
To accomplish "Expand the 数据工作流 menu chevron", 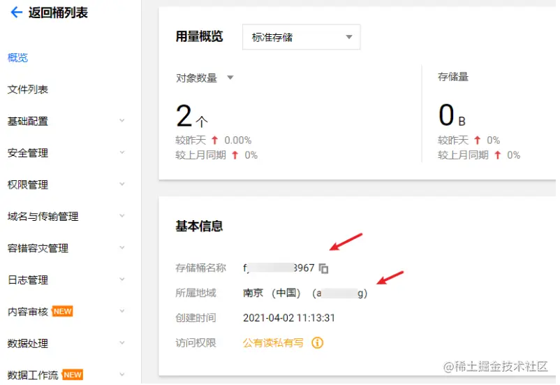I will click(122, 375).
